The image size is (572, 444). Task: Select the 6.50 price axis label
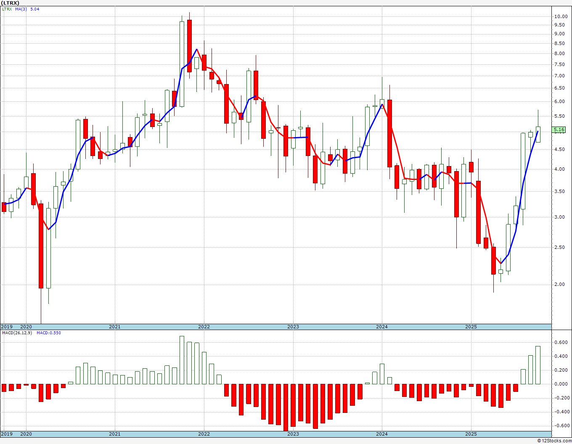click(559, 88)
